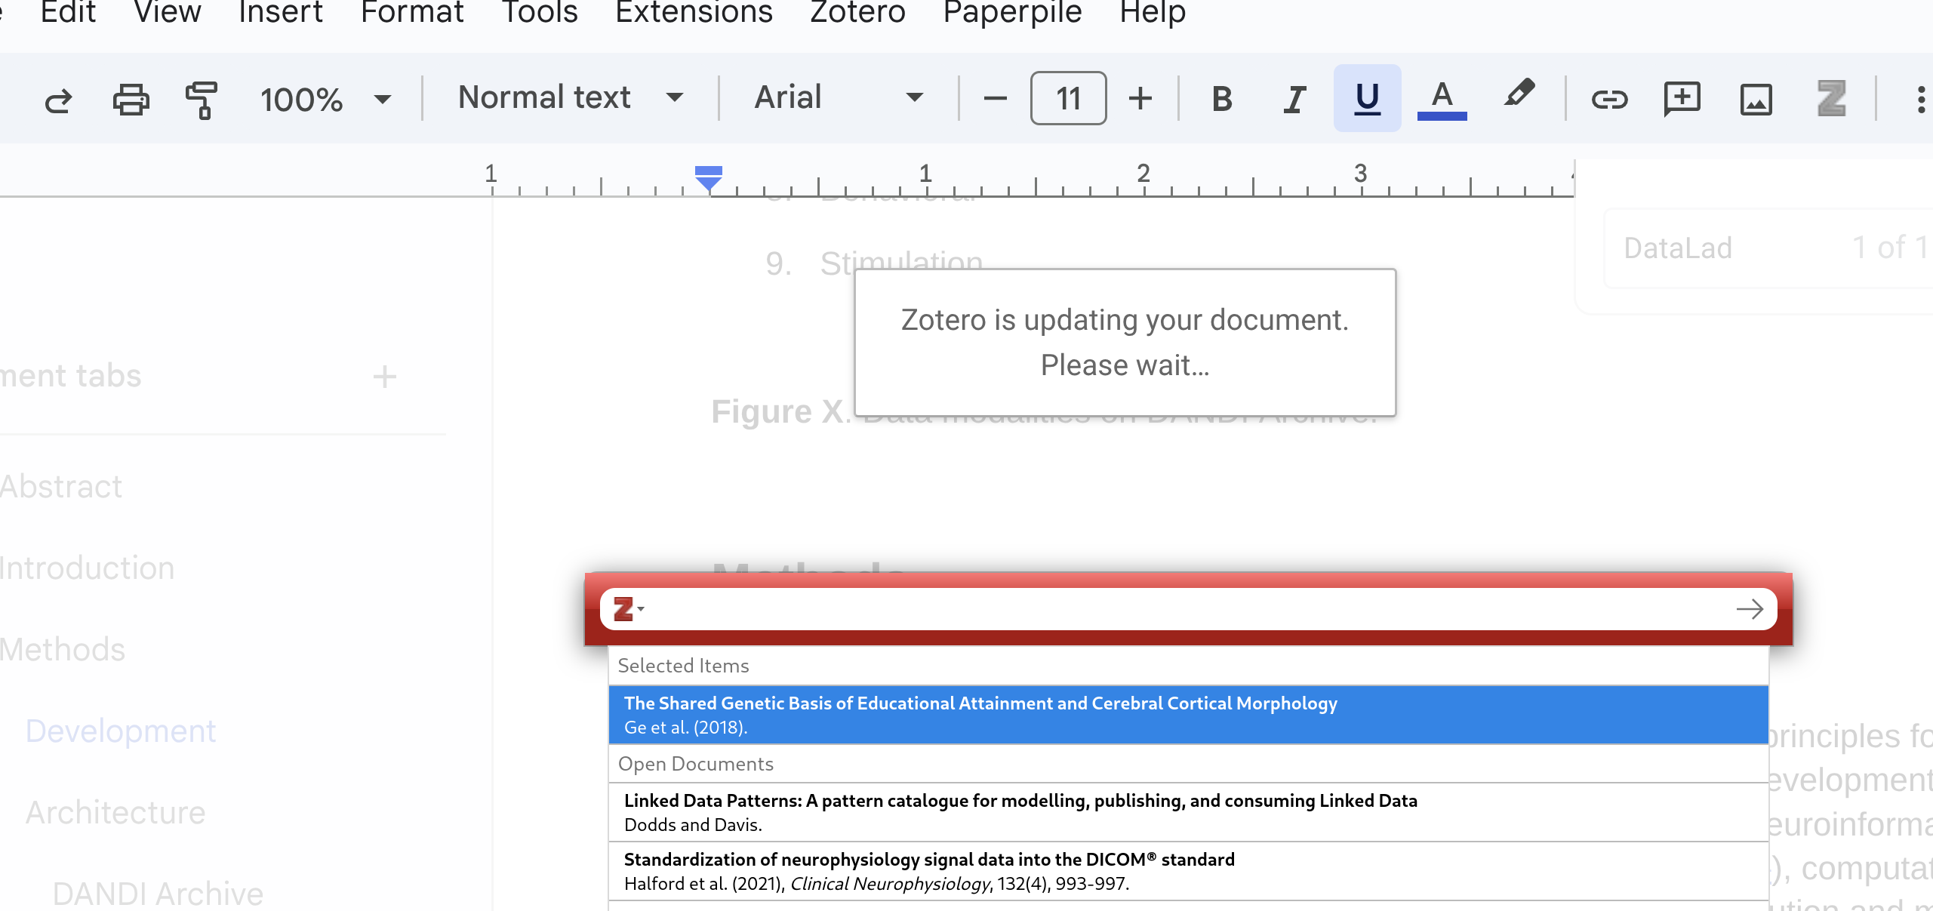Open the Zotero menu
1933x911 pixels.
pyautogui.click(x=857, y=12)
